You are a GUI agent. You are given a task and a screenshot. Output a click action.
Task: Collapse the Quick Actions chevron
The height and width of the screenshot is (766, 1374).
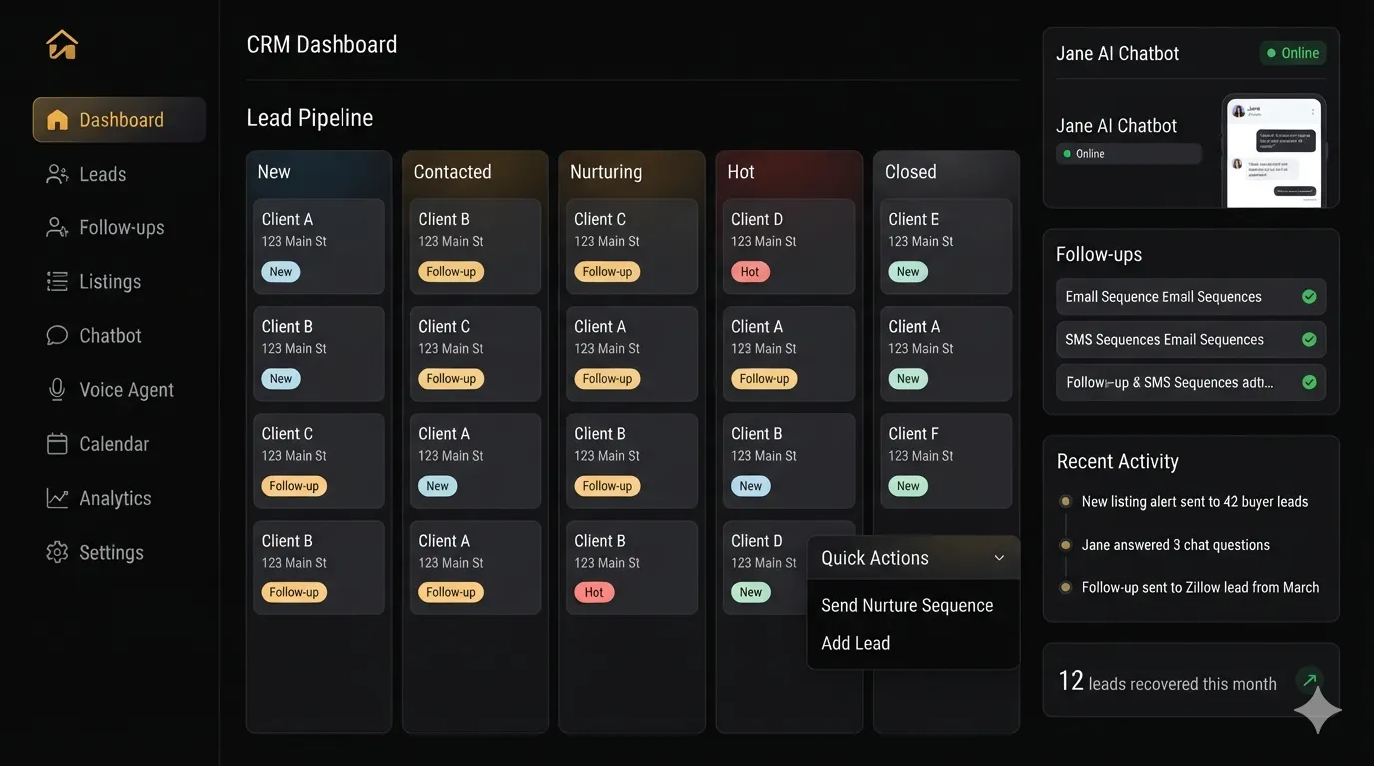(999, 558)
